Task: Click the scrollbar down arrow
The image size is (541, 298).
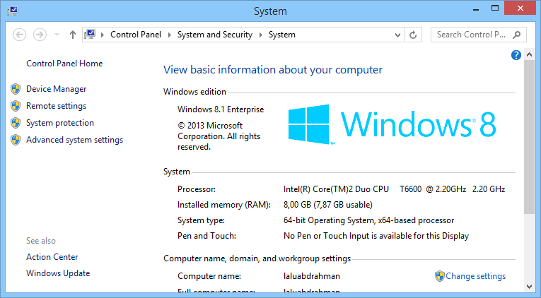Action: tap(529, 286)
